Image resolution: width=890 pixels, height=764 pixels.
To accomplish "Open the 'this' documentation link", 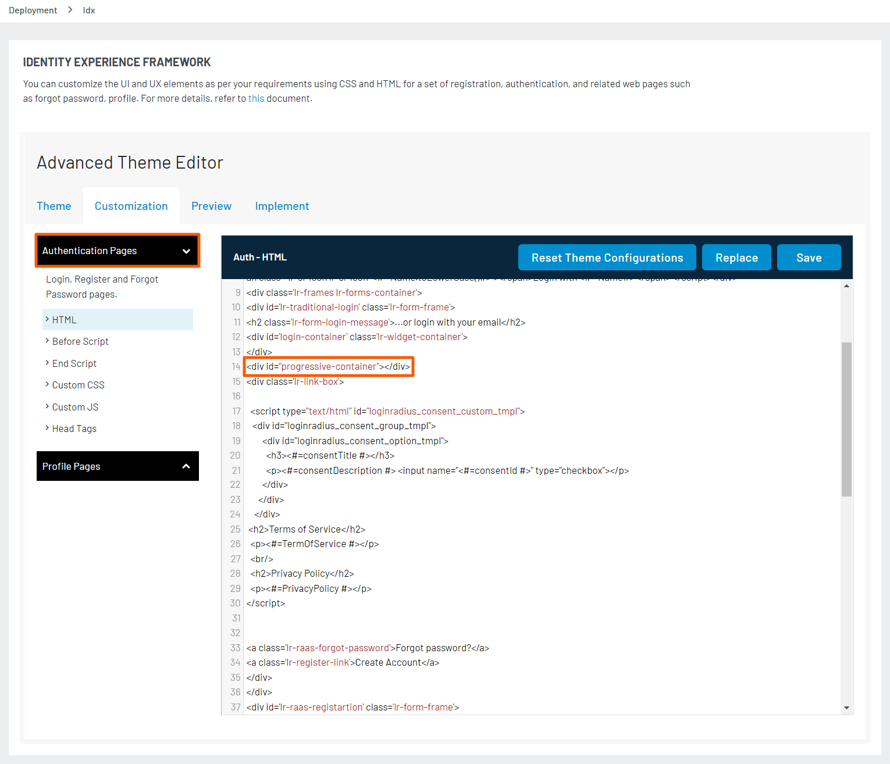I will [x=257, y=98].
